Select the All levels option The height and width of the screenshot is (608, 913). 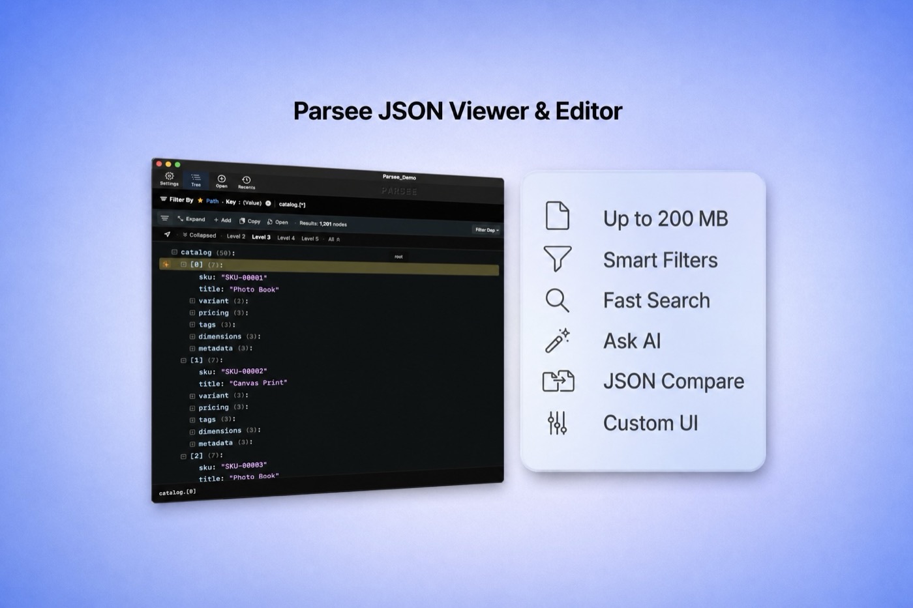(x=334, y=239)
